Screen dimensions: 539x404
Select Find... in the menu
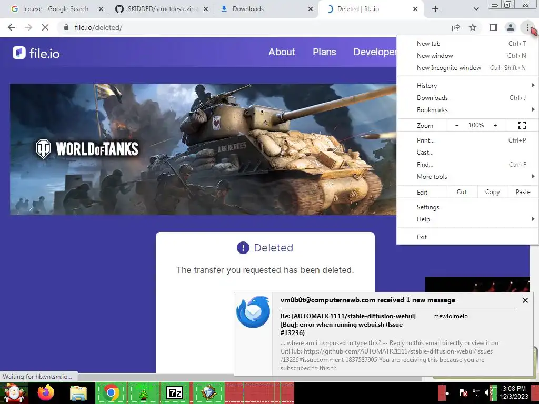(x=467, y=165)
